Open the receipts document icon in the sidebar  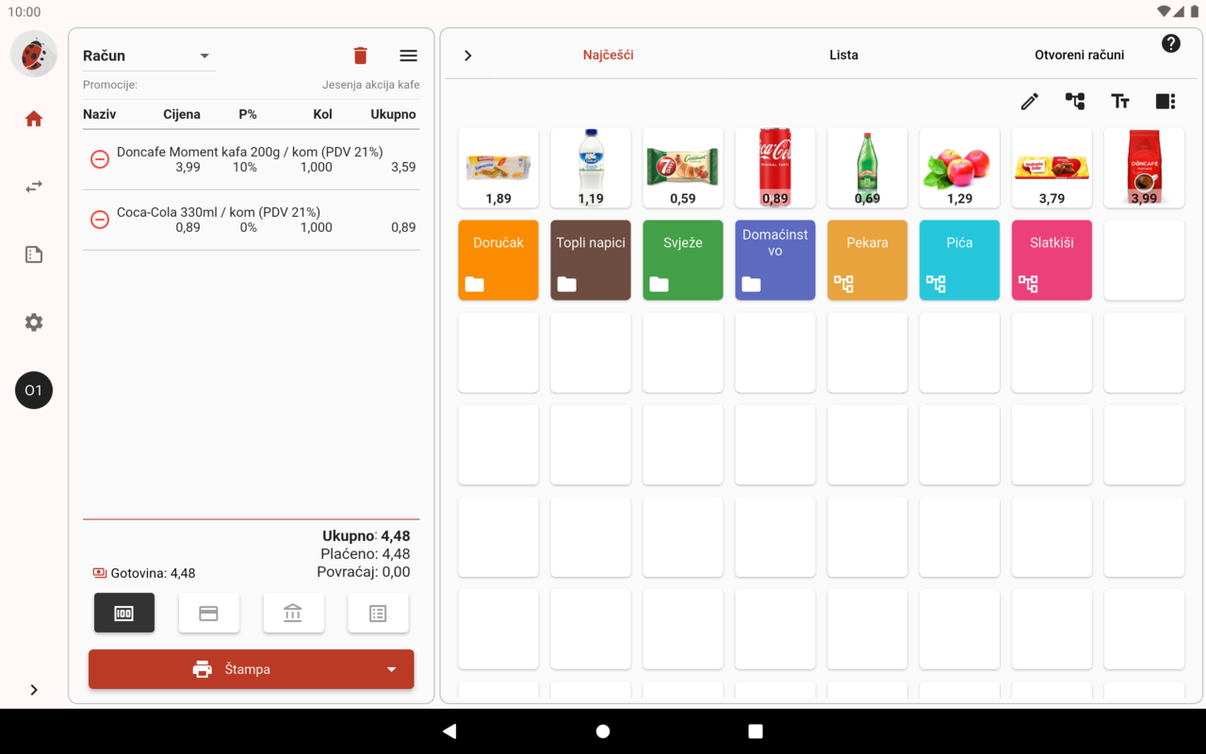pos(34,254)
